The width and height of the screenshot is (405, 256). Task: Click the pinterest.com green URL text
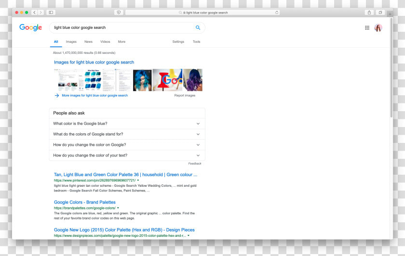tap(94, 180)
